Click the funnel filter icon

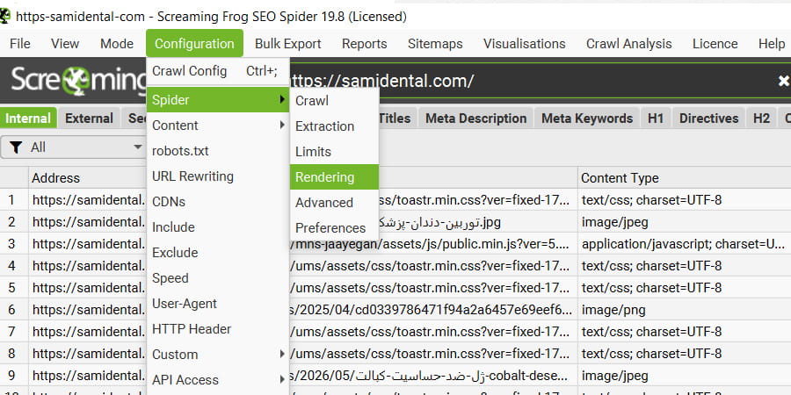coord(16,147)
